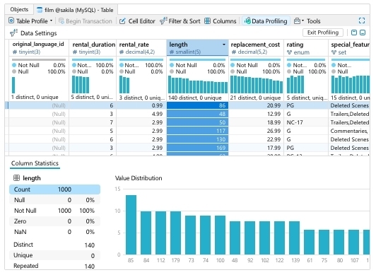Open the length column header dropdown arrow
This screenshot has width=376, height=275.
[x=224, y=45]
